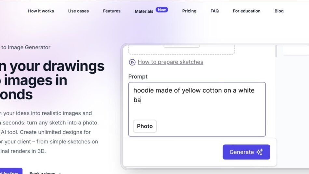
Task: Click the generator panel's vertical scrollbar
Action: point(276,51)
